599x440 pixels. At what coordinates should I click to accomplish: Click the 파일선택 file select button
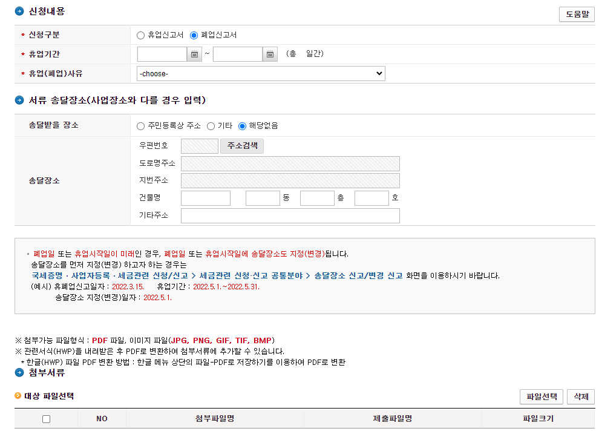tap(542, 396)
